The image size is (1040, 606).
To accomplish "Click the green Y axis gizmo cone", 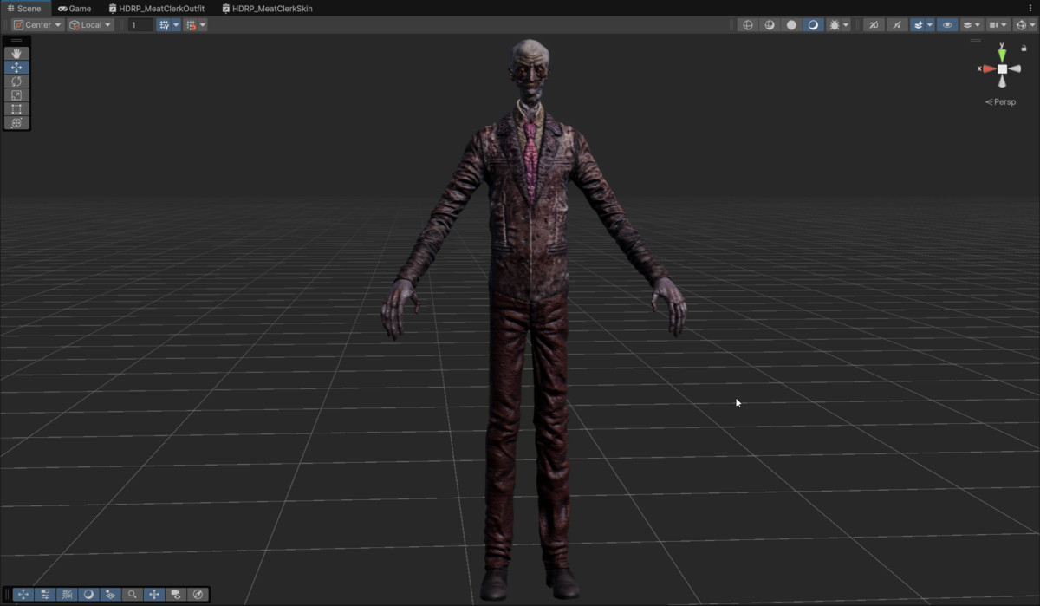I will (1002, 55).
